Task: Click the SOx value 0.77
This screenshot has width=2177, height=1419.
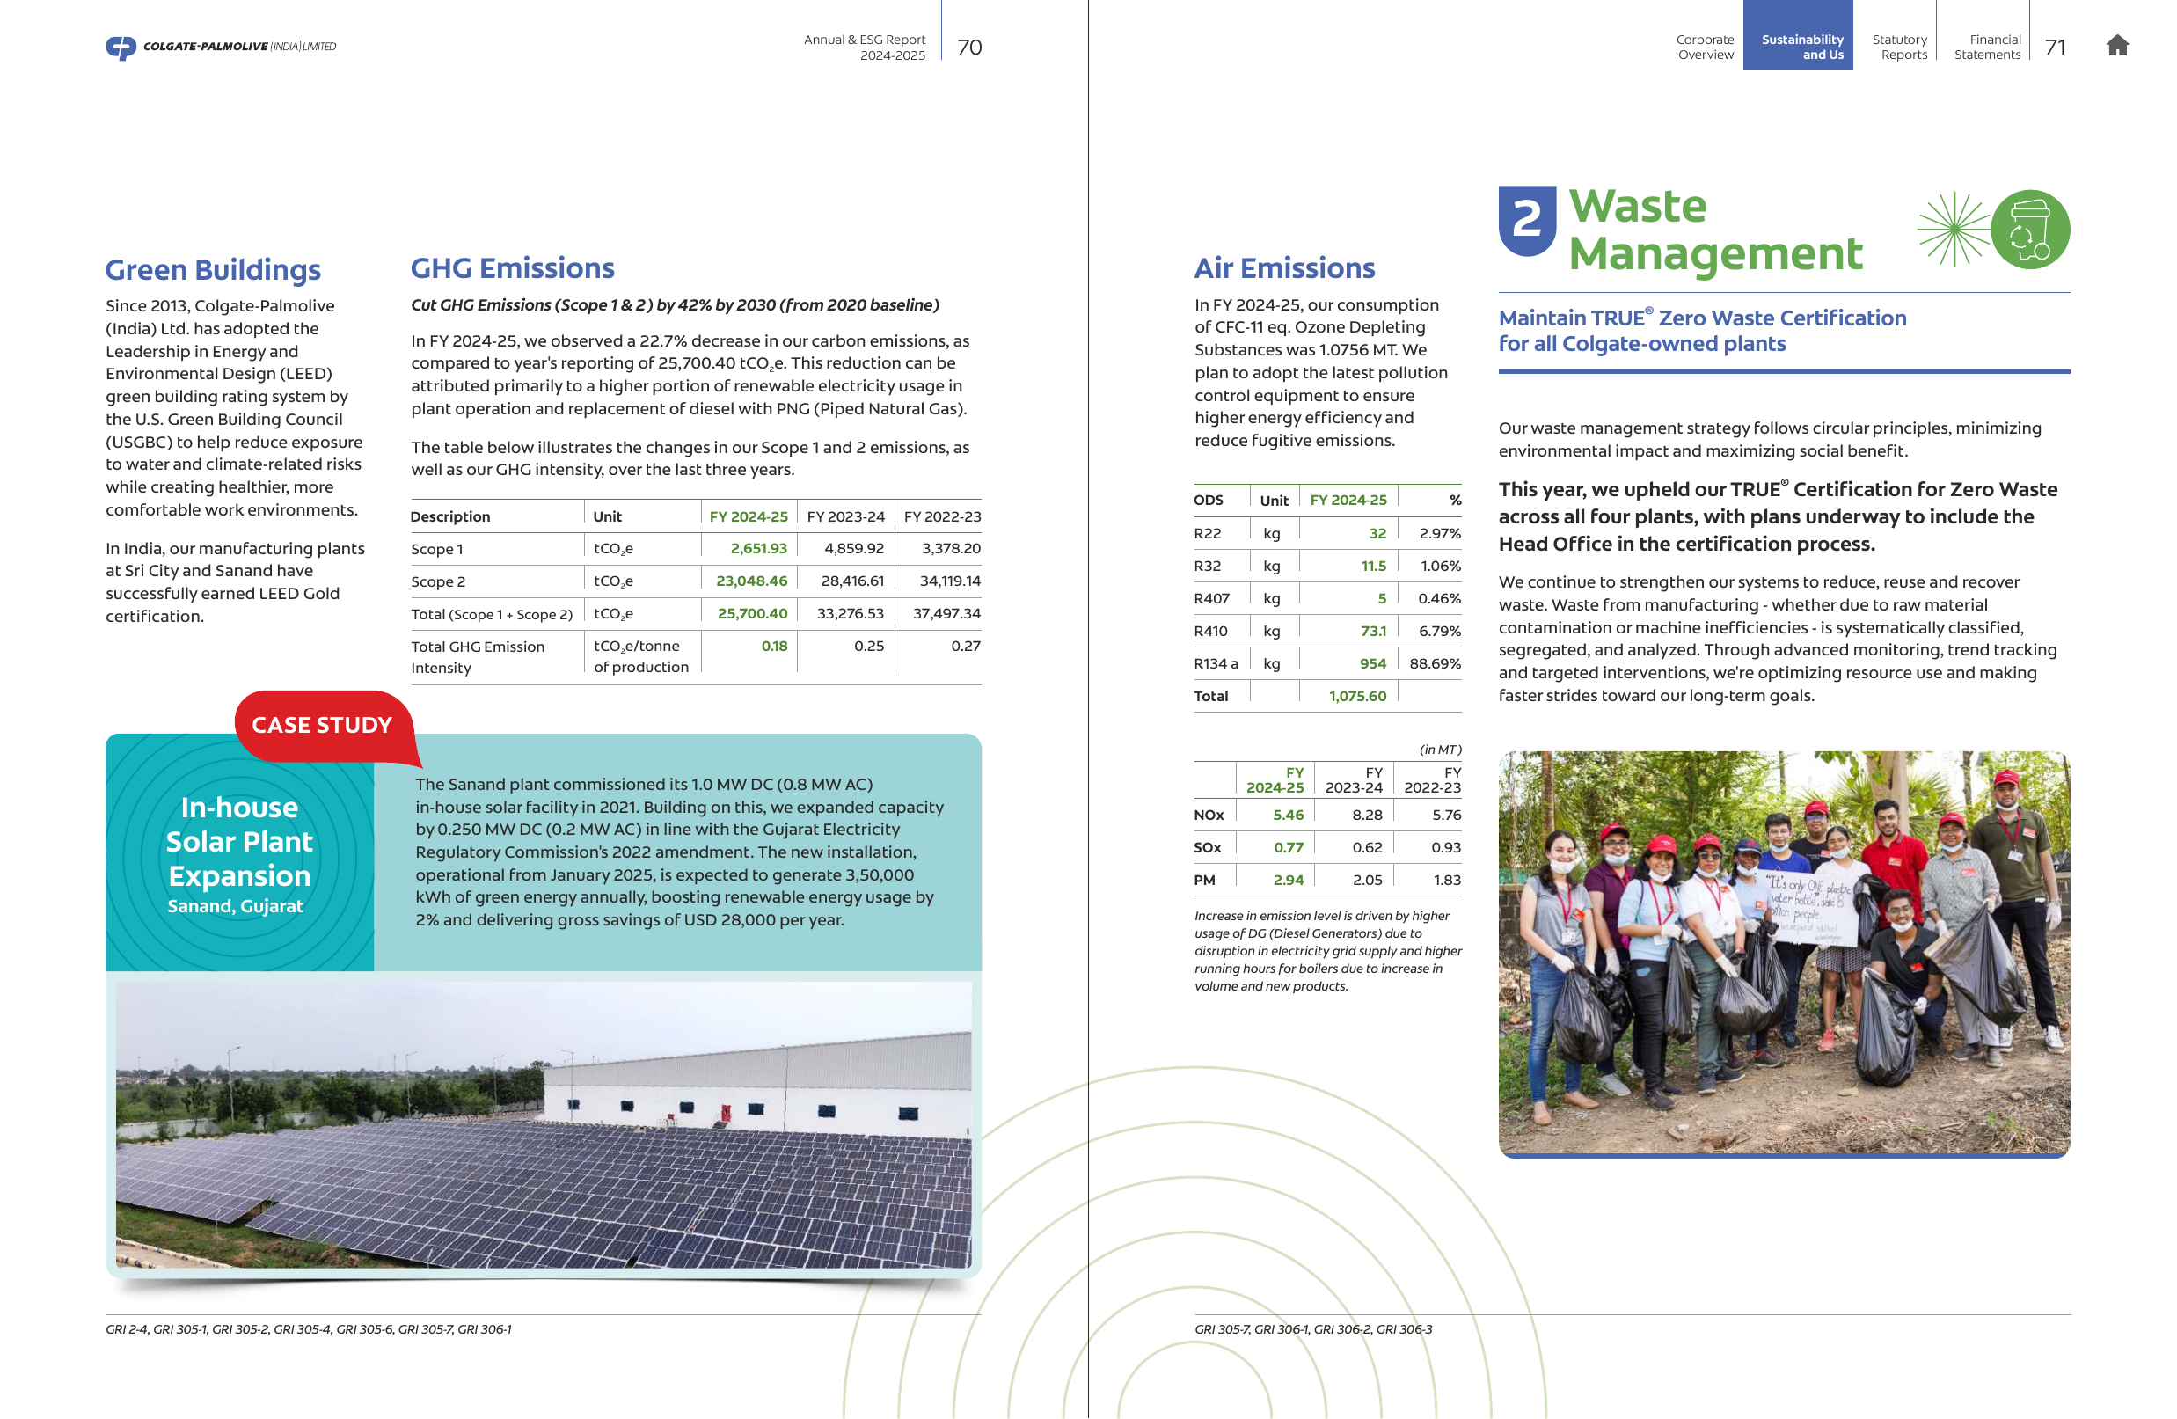Action: (1288, 847)
